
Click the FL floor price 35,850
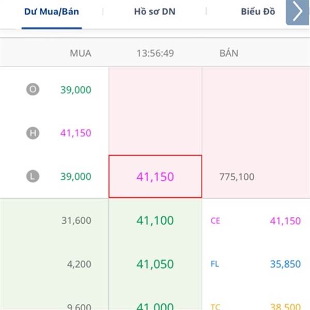tap(285, 264)
